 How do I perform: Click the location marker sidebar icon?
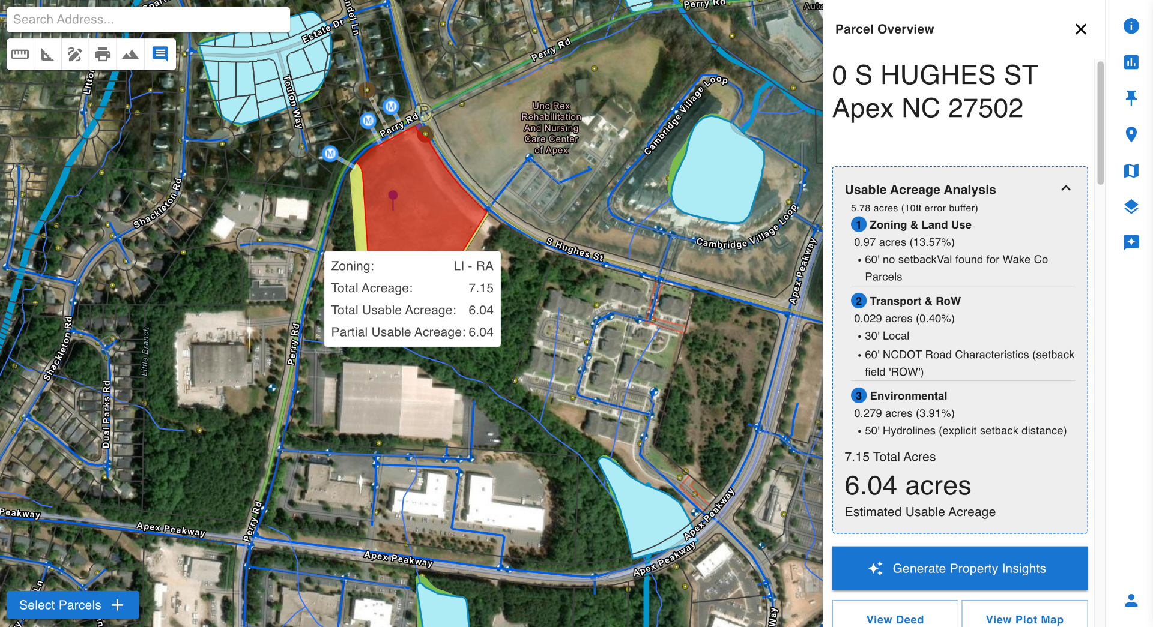pos(1131,135)
